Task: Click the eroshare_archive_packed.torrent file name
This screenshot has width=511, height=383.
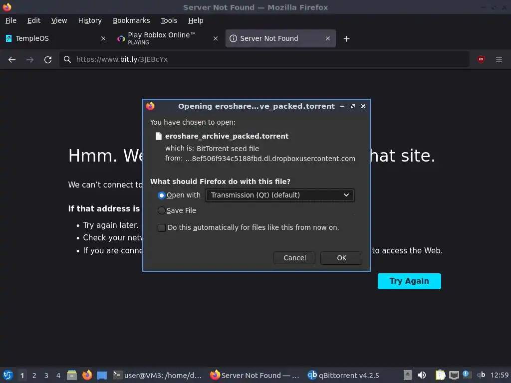Action: pyautogui.click(x=227, y=136)
